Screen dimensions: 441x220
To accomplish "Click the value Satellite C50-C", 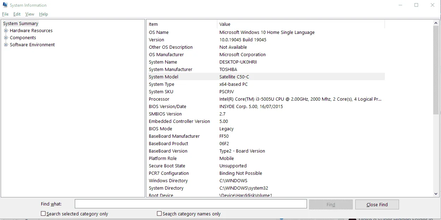I will [234, 77].
